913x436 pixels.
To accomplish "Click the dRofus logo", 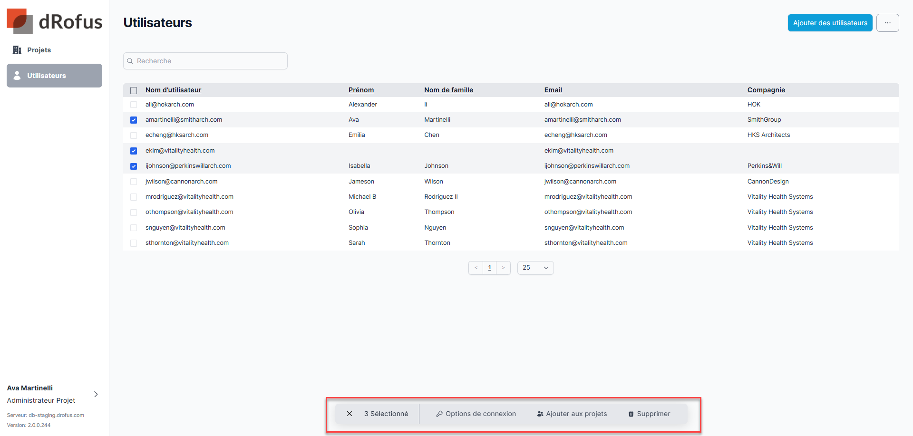I will [x=54, y=22].
